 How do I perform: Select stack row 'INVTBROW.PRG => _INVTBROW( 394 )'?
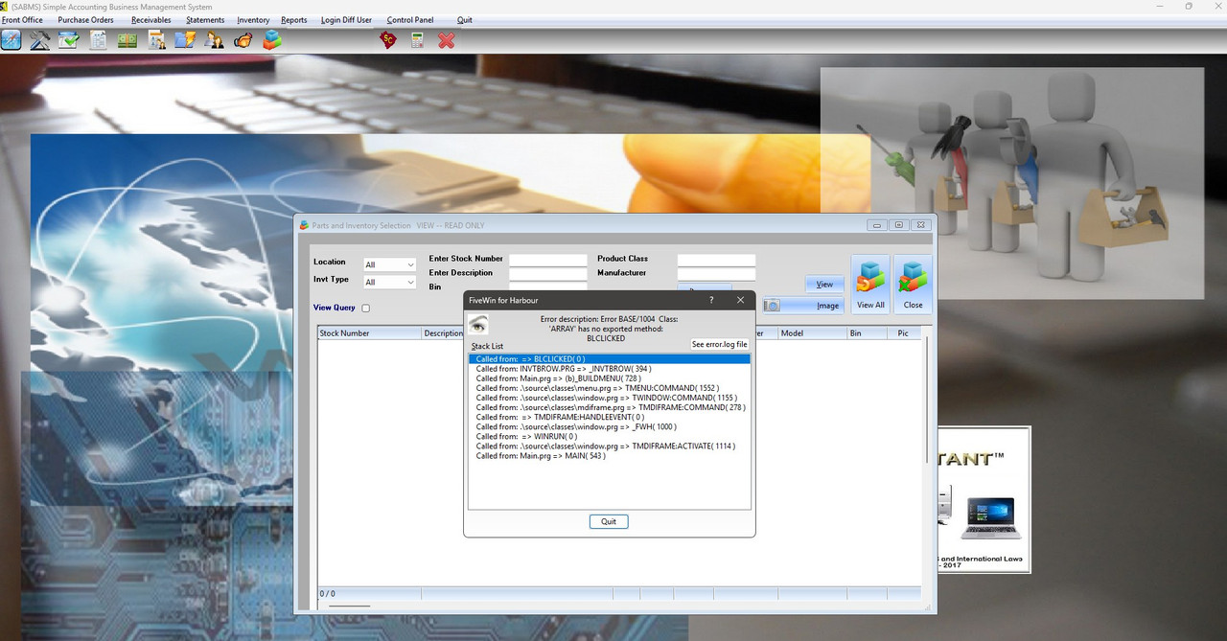point(610,369)
